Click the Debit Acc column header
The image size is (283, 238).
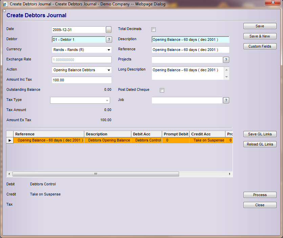click(147, 134)
